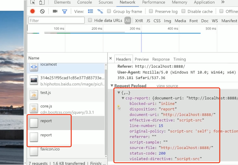Switch to the Preview tab
Image resolution: width=238 pixels, height=165 pixels.
click(142, 59)
